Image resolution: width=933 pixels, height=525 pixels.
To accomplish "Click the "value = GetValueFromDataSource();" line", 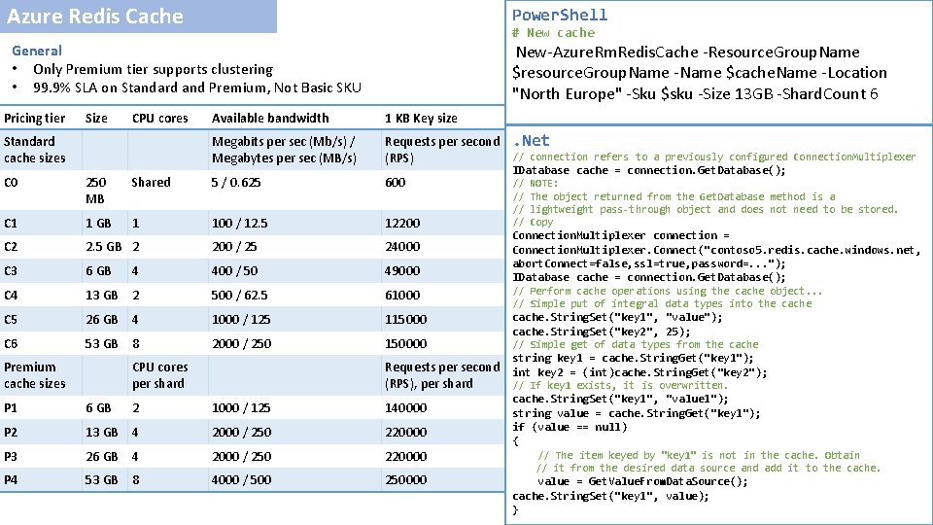I will [x=642, y=481].
